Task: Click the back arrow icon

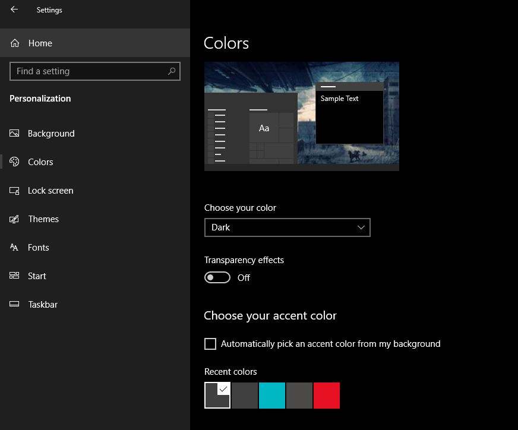Action: click(14, 10)
